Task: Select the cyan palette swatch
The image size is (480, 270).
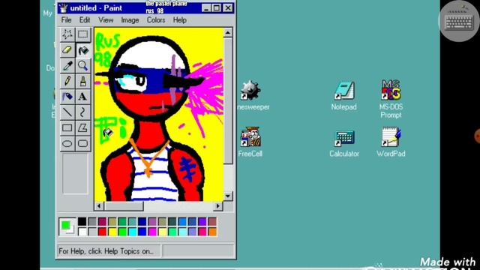Action: pyautogui.click(x=132, y=232)
